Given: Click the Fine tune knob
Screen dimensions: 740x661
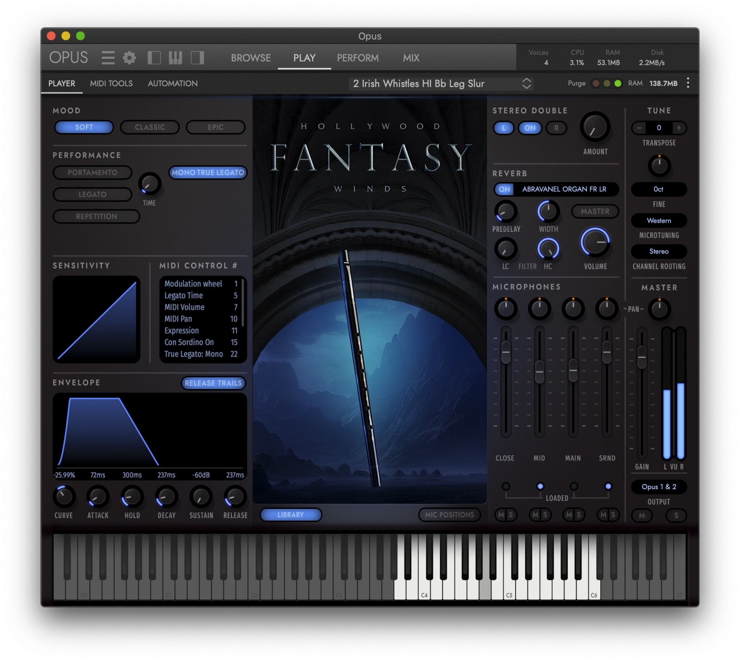Looking at the screenshot, I should [x=659, y=166].
